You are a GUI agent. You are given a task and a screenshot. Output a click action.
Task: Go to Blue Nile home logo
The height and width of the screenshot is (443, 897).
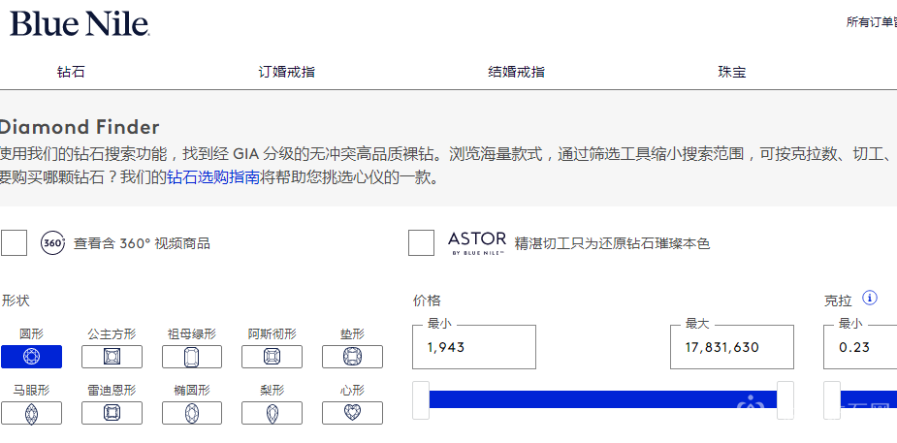80,24
